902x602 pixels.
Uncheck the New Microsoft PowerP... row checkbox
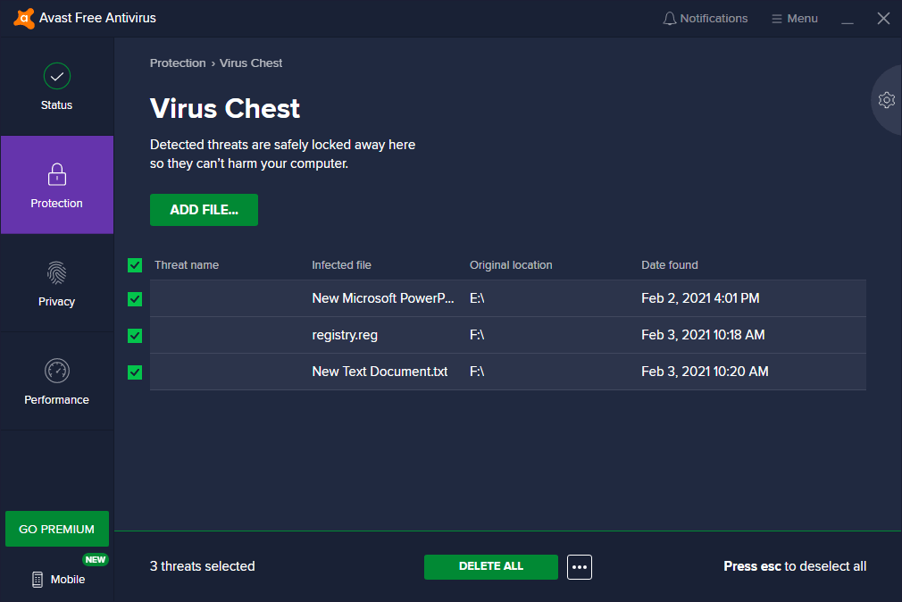(x=135, y=299)
